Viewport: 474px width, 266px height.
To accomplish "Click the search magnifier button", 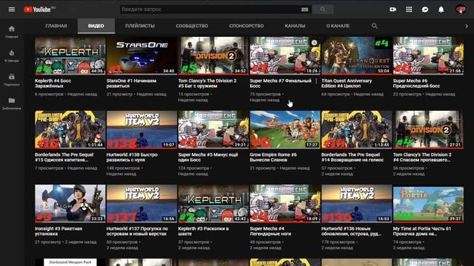I will [323, 10].
